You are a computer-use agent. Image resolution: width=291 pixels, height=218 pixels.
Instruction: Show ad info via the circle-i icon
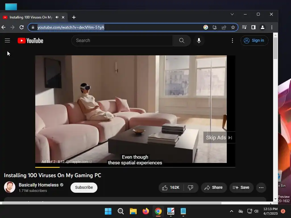click(x=68, y=162)
